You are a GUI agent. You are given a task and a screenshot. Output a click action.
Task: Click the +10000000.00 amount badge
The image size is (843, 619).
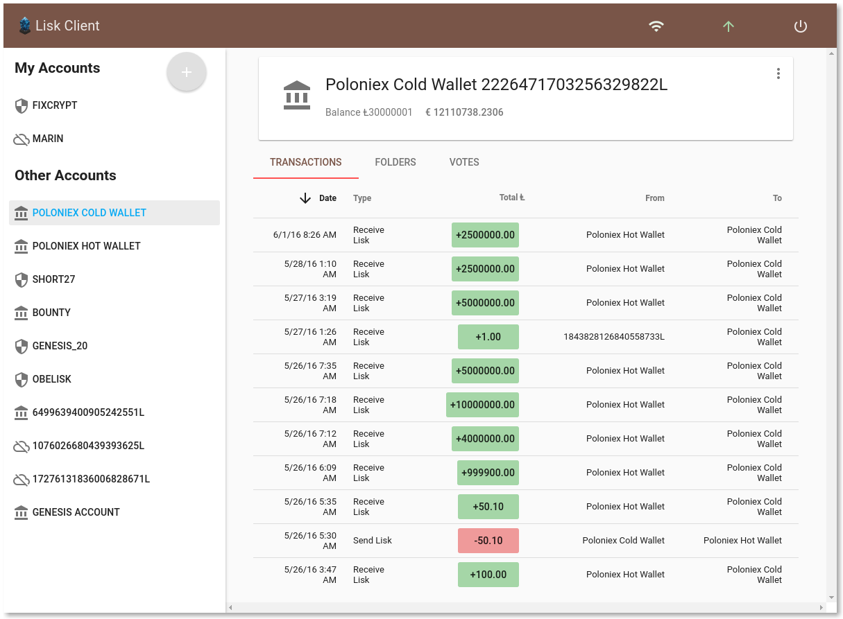(482, 405)
